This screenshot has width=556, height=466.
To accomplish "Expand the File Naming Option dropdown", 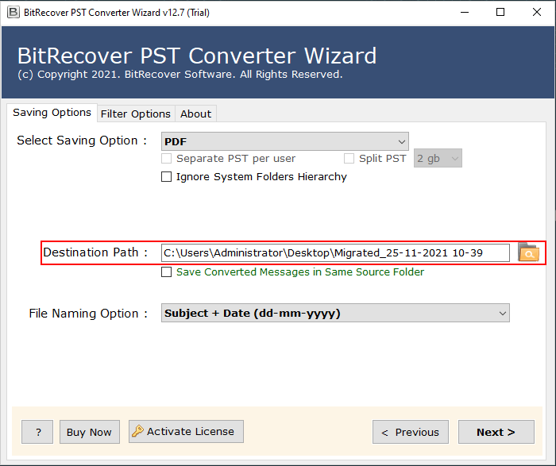I will [x=335, y=314].
